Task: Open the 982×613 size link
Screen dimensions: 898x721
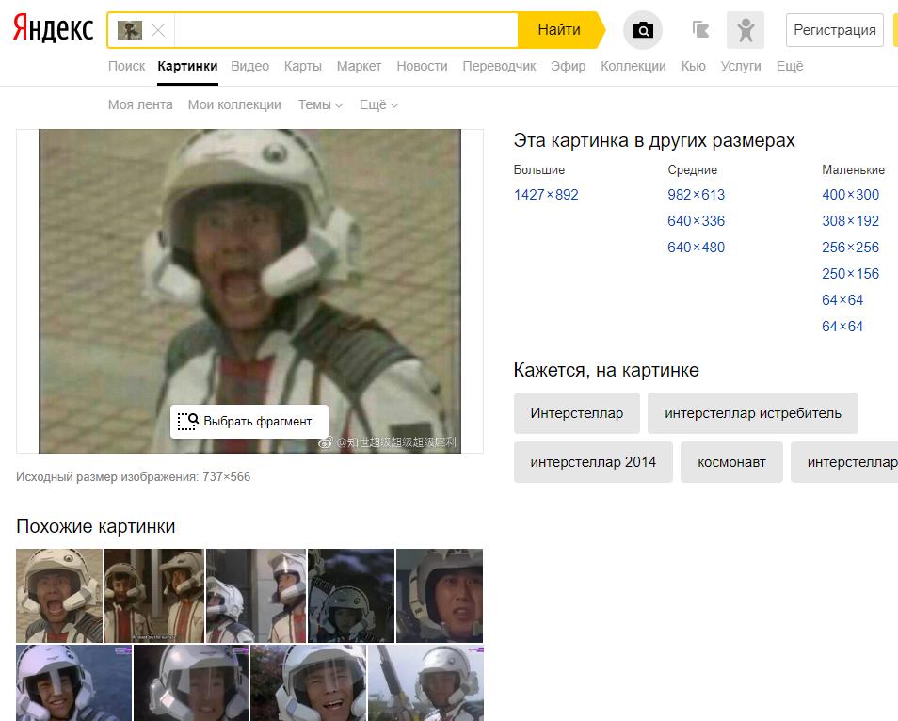Action: (x=696, y=195)
